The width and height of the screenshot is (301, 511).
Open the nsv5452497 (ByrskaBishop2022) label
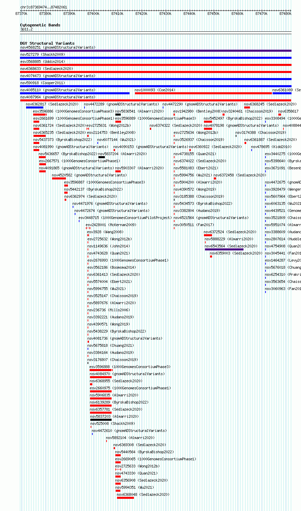coord(233,118)
